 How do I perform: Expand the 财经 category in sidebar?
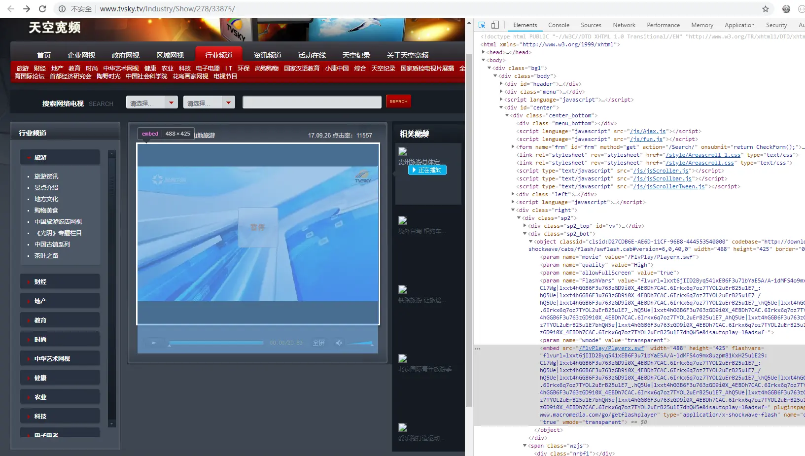tap(60, 281)
